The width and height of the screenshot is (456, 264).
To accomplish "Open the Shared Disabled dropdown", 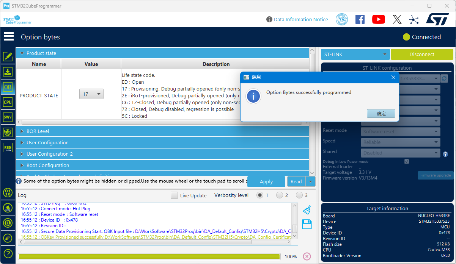I will pyautogui.click(x=401, y=153).
